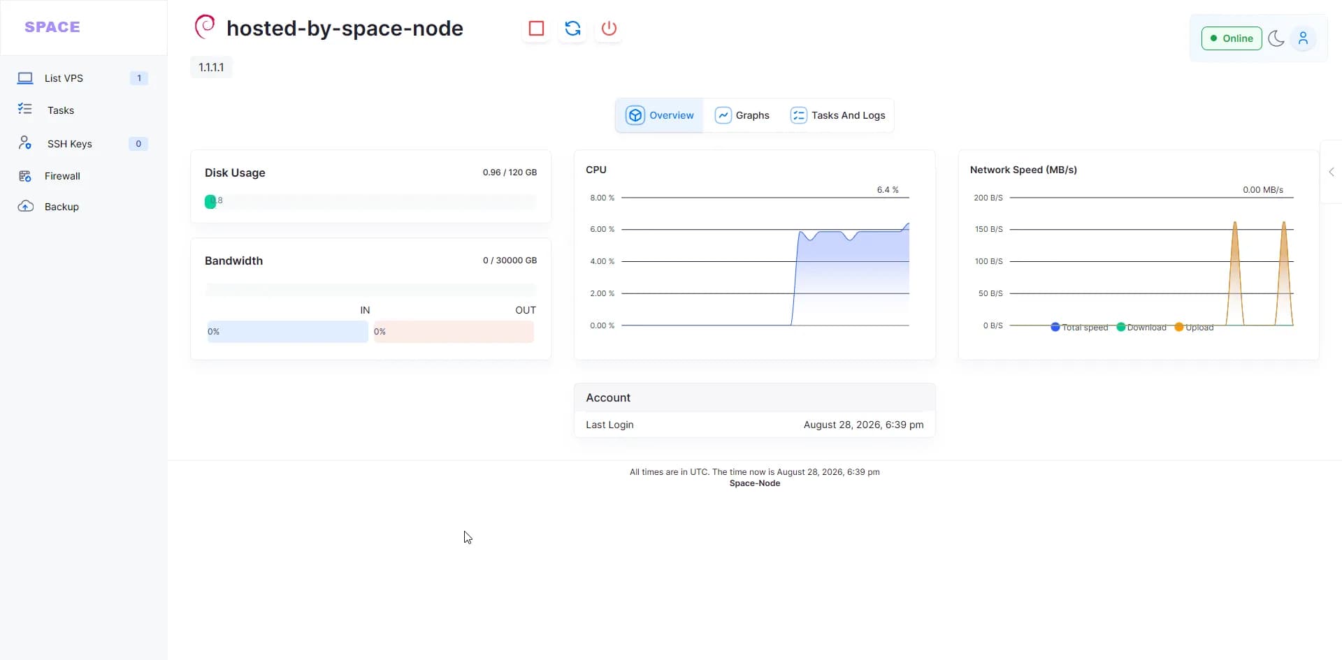The width and height of the screenshot is (1342, 660).
Task: Click the 0 / 30000 GB bandwidth value
Action: [x=510, y=261]
